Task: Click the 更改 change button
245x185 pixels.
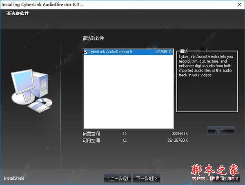Action: pos(221,131)
